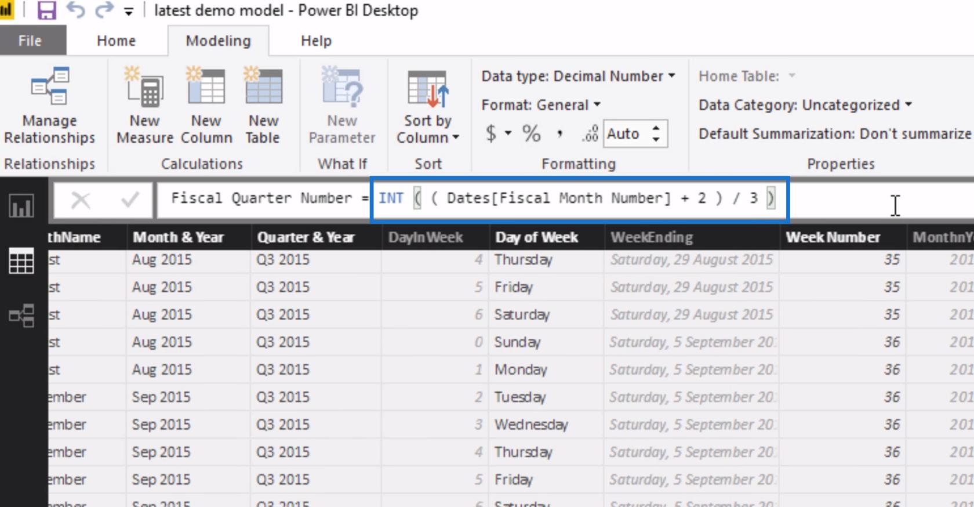
Task: Undo the last action
Action: (x=75, y=10)
